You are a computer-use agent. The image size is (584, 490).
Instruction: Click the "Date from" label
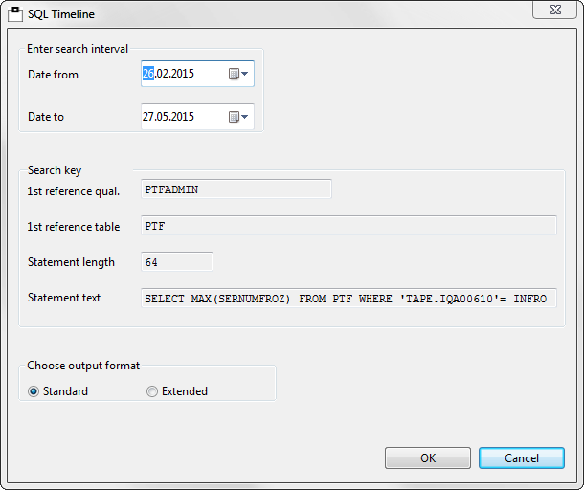pos(54,75)
